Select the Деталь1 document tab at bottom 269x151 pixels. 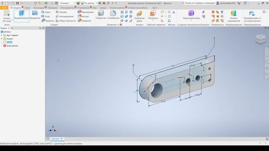click(x=55, y=139)
